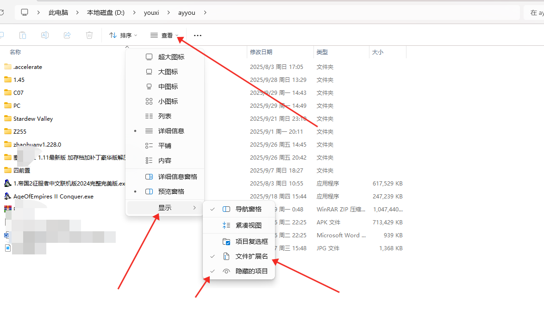Screen dimensions: 544x309
Task: Click the delete trash can toolbar icon
Action: (x=89, y=35)
